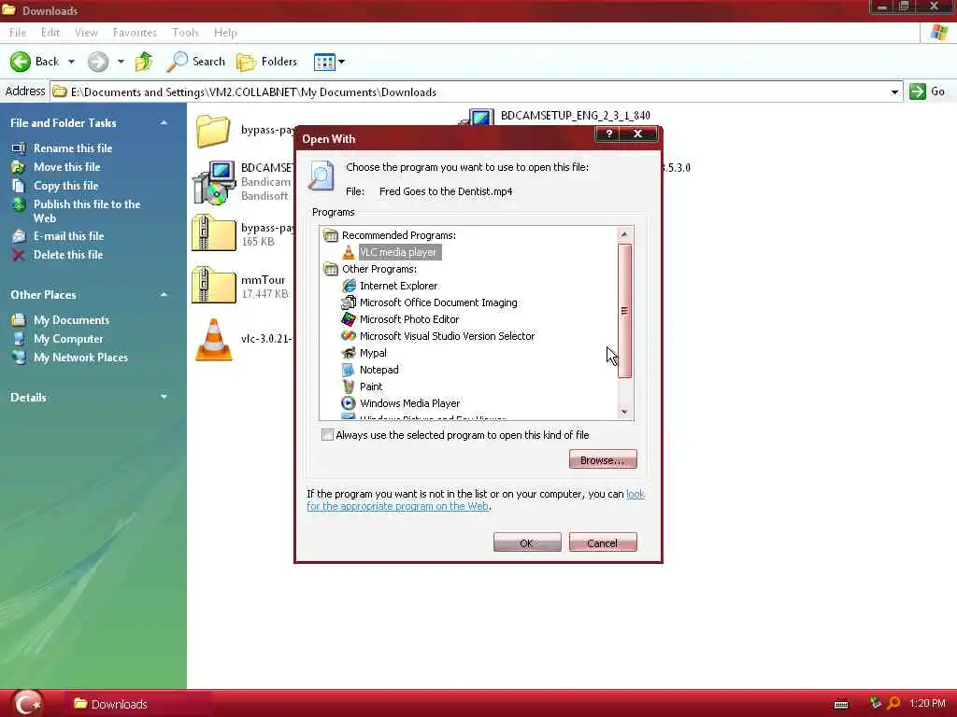The height and width of the screenshot is (717, 957).
Task: Click Copy this file task
Action: [x=65, y=186]
